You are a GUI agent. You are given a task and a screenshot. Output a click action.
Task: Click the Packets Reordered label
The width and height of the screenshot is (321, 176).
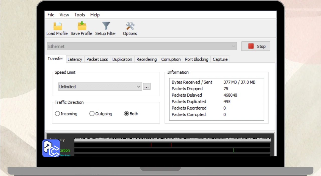(x=189, y=108)
